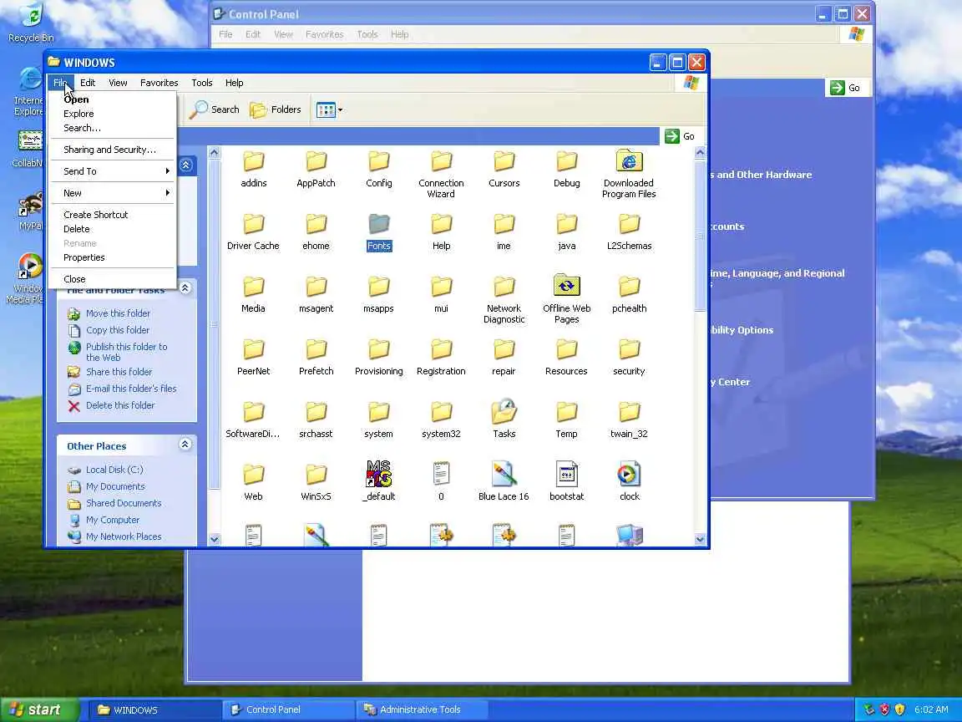Switch to Control Panel taskbar button
Viewport: 962px width, 722px height.
point(288,709)
